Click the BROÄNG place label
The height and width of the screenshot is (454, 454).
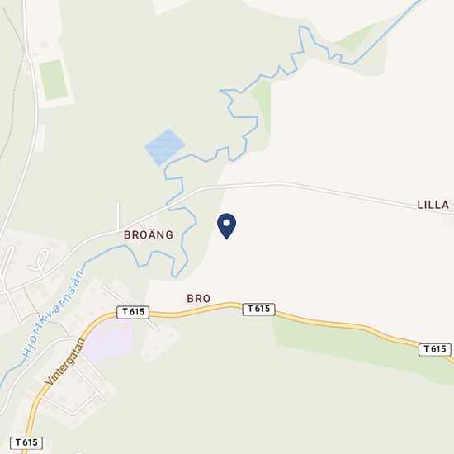149,234
